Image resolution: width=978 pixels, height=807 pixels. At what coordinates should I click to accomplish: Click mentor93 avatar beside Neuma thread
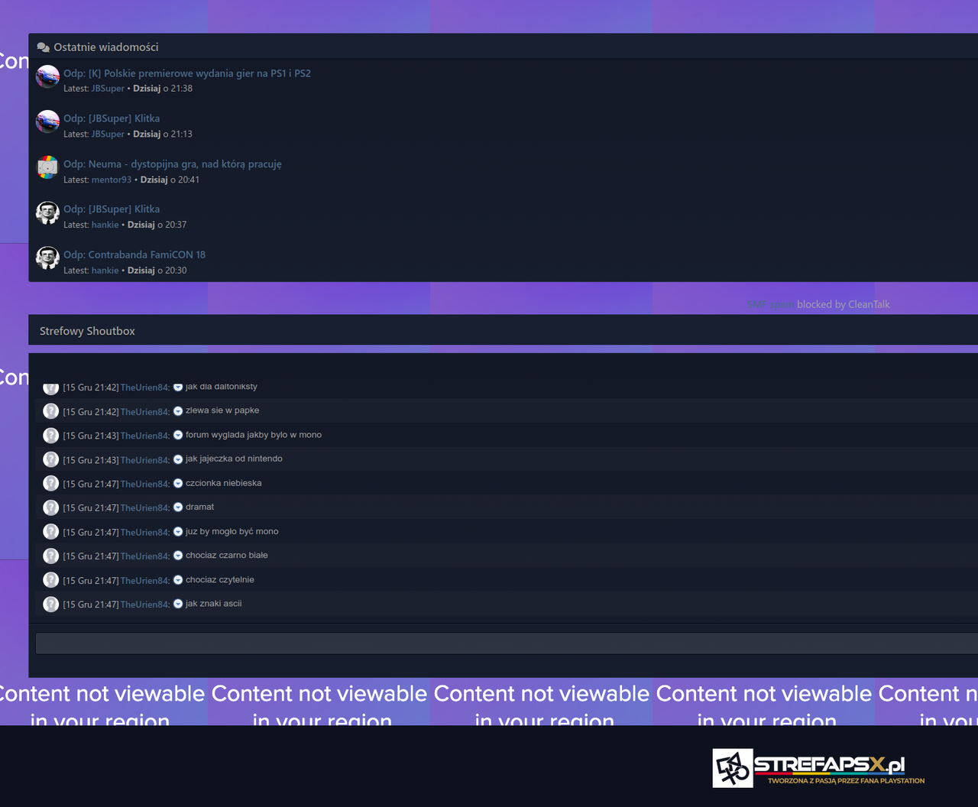(x=47, y=167)
